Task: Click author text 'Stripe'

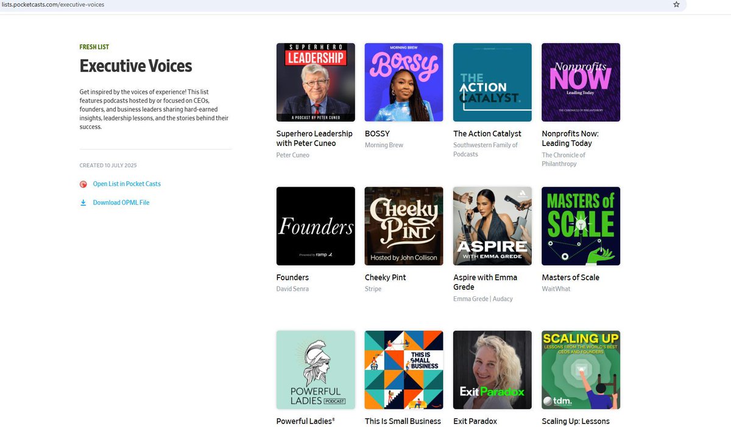Action: point(373,289)
